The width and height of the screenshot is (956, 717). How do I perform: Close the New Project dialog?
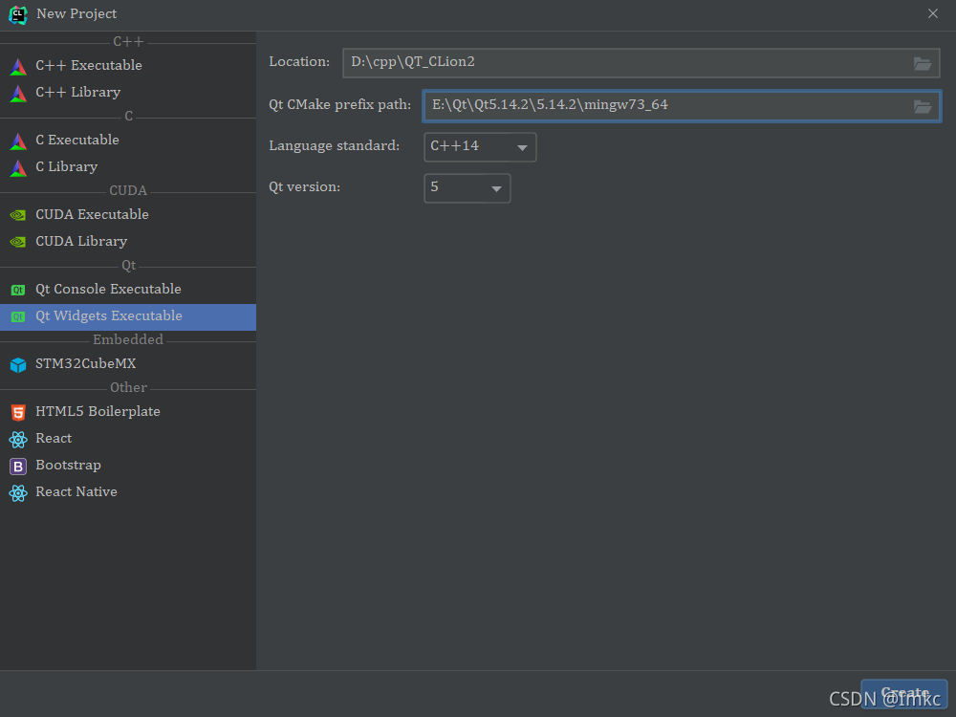coord(933,13)
